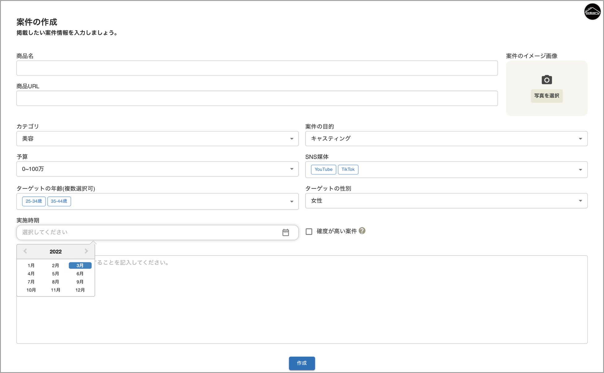The image size is (604, 373).
Task: Click the help question mark icon
Action: pyautogui.click(x=362, y=231)
